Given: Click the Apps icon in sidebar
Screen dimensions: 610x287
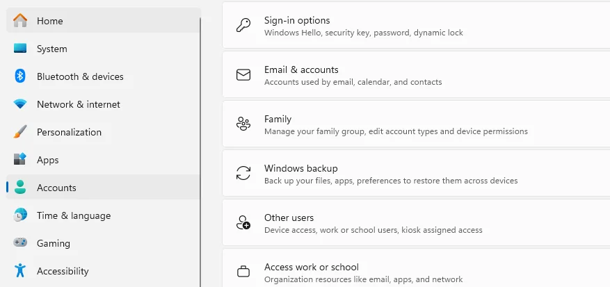Looking at the screenshot, I should click(20, 159).
